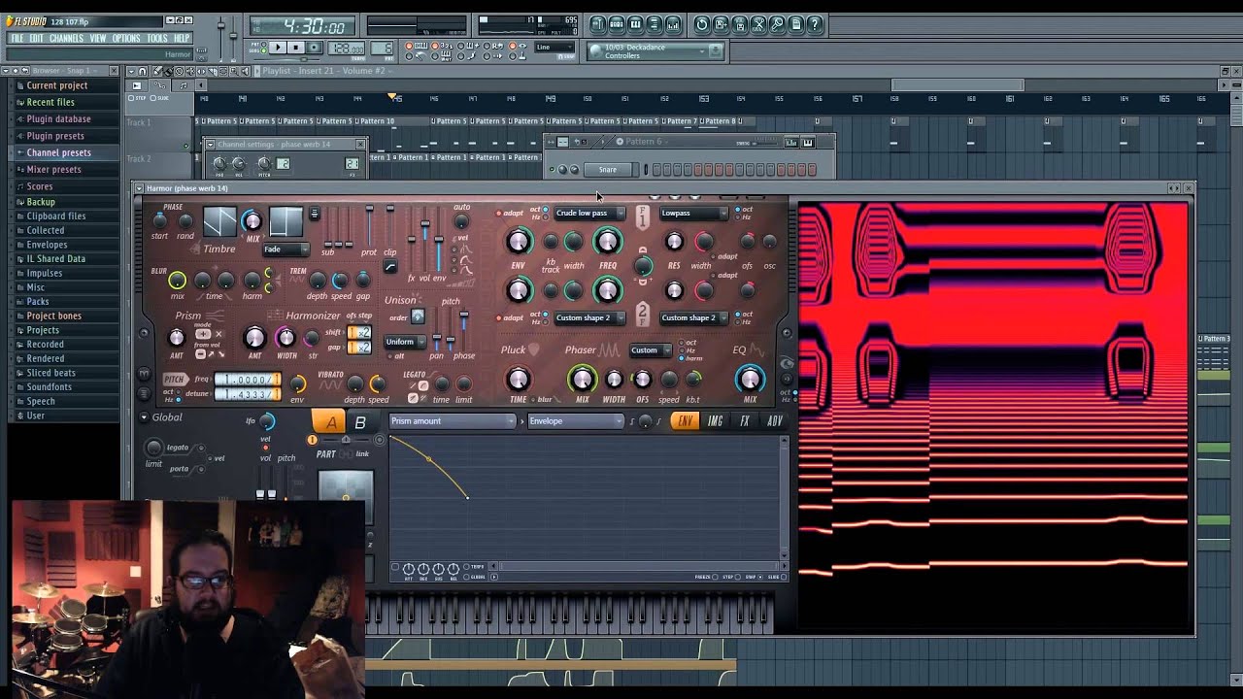The height and width of the screenshot is (699, 1243).
Task: Open the CHANNELS menu
Action: pos(66,38)
